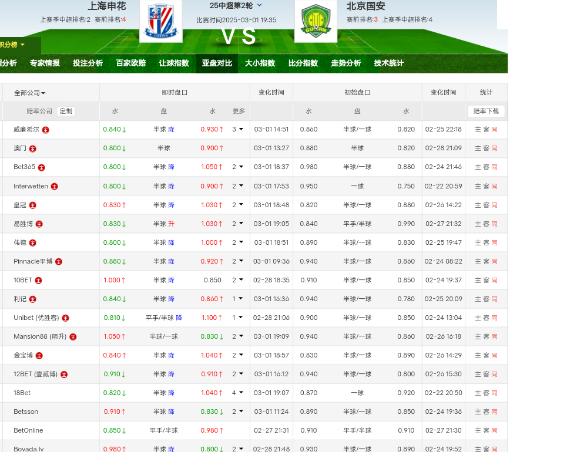587x452 pixels.
Task: Click the red 主 icon beside 皇冠
Action: [x=33, y=205]
